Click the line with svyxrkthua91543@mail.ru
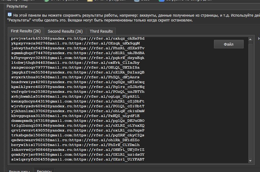This screenshot has height=172, width=260. point(75,77)
